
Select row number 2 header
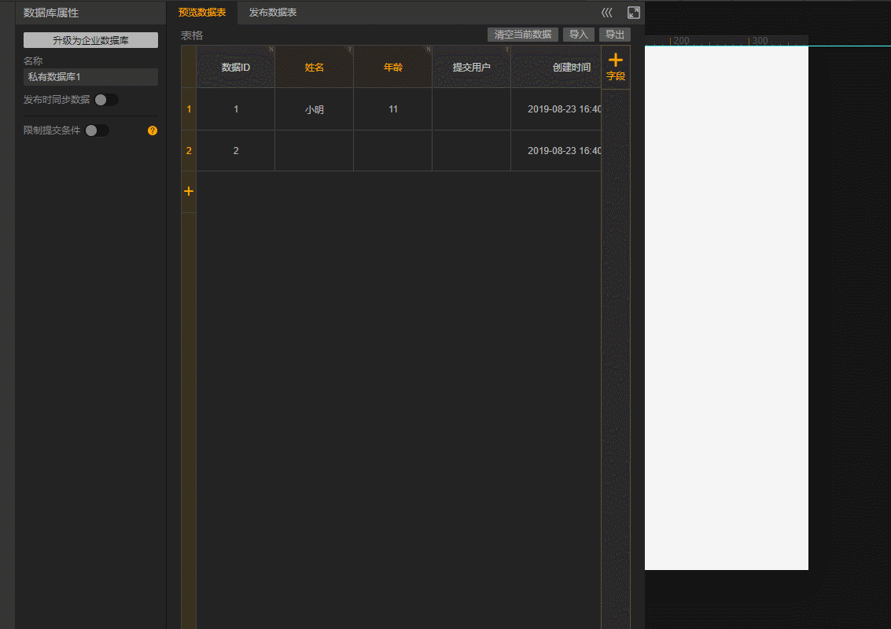[x=189, y=150]
